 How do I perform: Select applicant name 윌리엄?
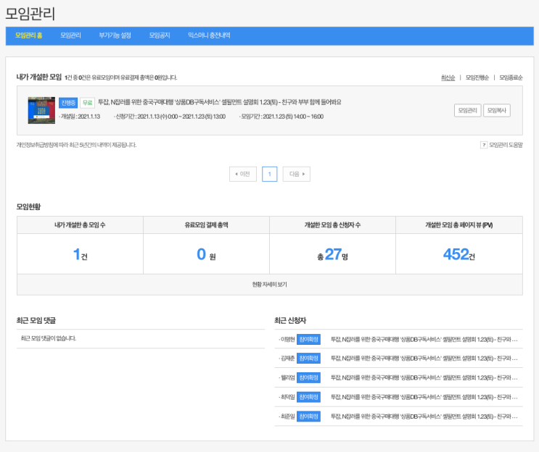pos(287,378)
